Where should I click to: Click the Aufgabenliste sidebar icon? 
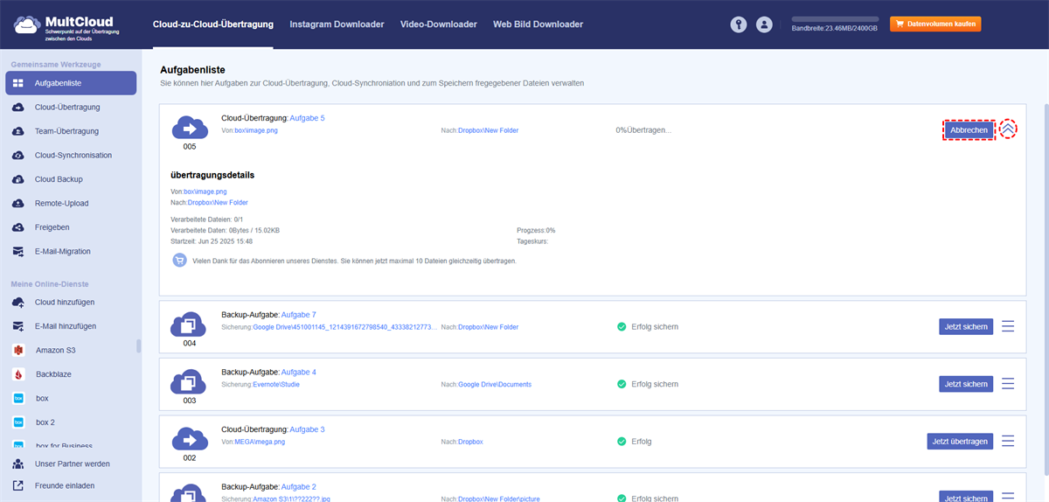pos(18,83)
